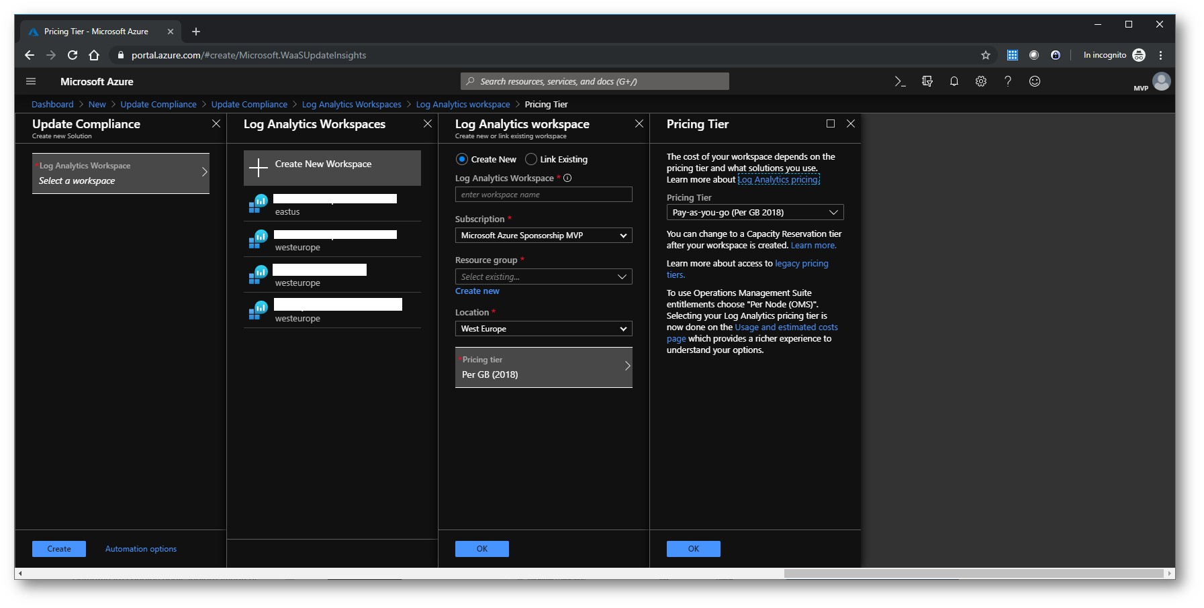Show Azure notifications bell
Image resolution: width=1204 pixels, height=608 pixels.
click(954, 81)
